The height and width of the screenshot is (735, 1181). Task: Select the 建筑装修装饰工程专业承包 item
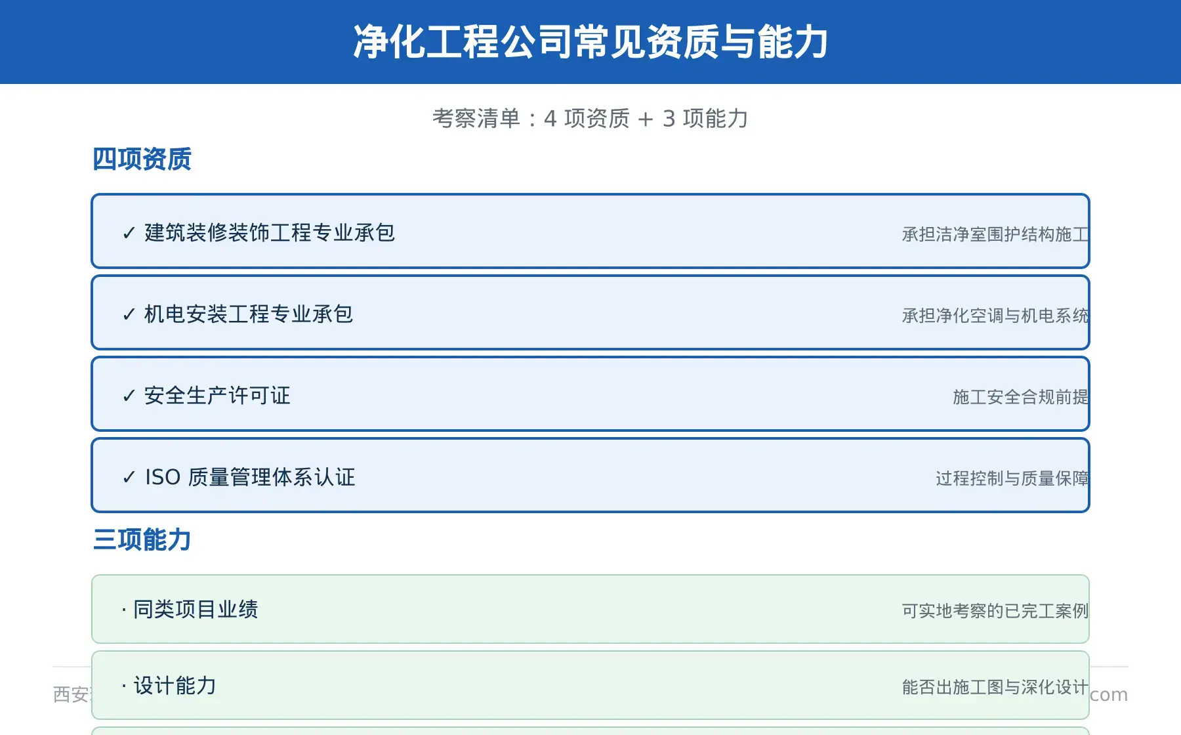pyautogui.click(x=590, y=231)
